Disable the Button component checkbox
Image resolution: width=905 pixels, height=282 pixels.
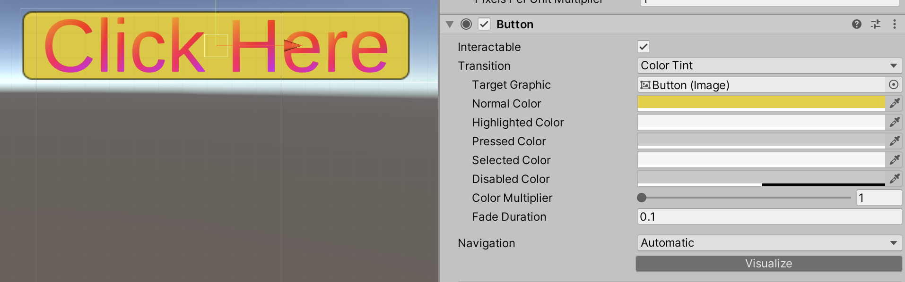(x=484, y=24)
